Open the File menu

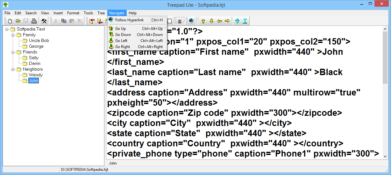click(x=7, y=13)
